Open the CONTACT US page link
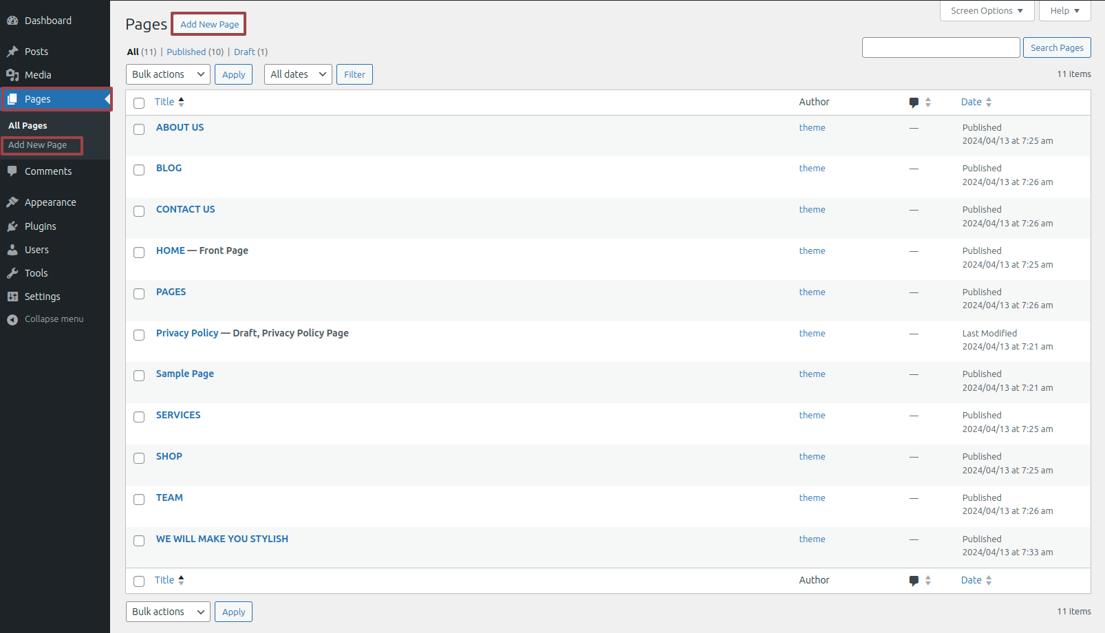 coord(185,209)
